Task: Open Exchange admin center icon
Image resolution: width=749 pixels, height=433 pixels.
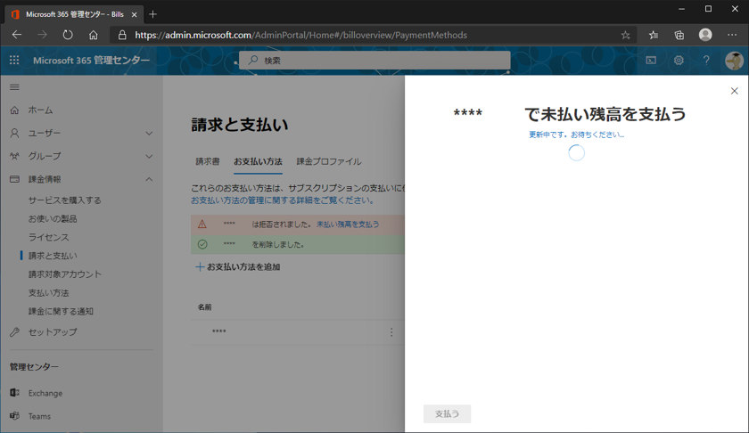Action: point(15,393)
